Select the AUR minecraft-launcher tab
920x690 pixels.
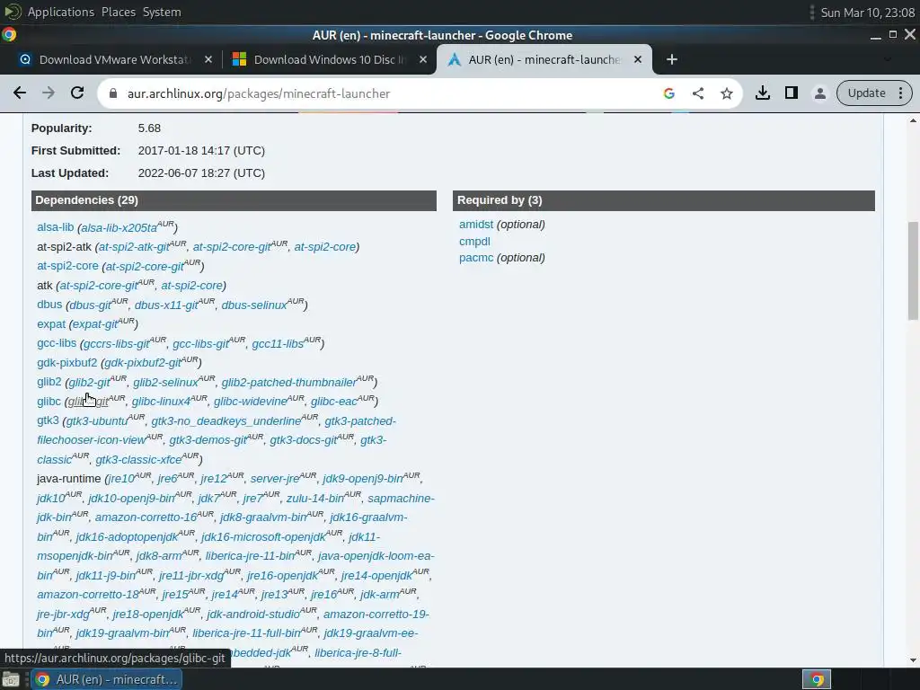click(x=544, y=59)
